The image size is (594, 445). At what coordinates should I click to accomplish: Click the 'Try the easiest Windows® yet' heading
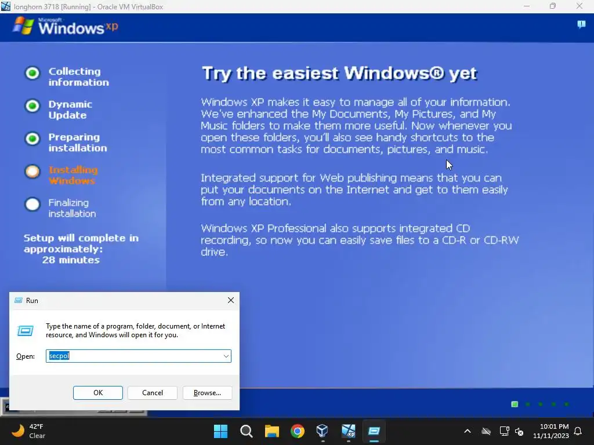point(339,74)
